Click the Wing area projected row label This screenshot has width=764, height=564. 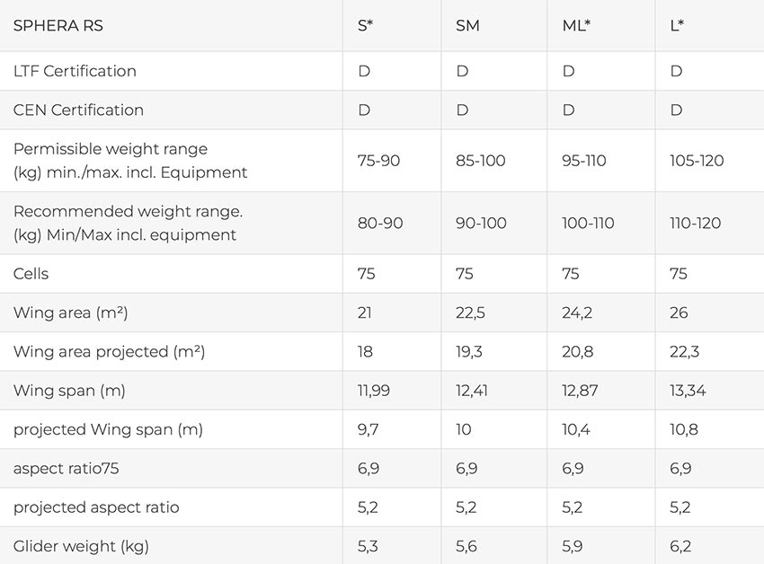coord(109,352)
